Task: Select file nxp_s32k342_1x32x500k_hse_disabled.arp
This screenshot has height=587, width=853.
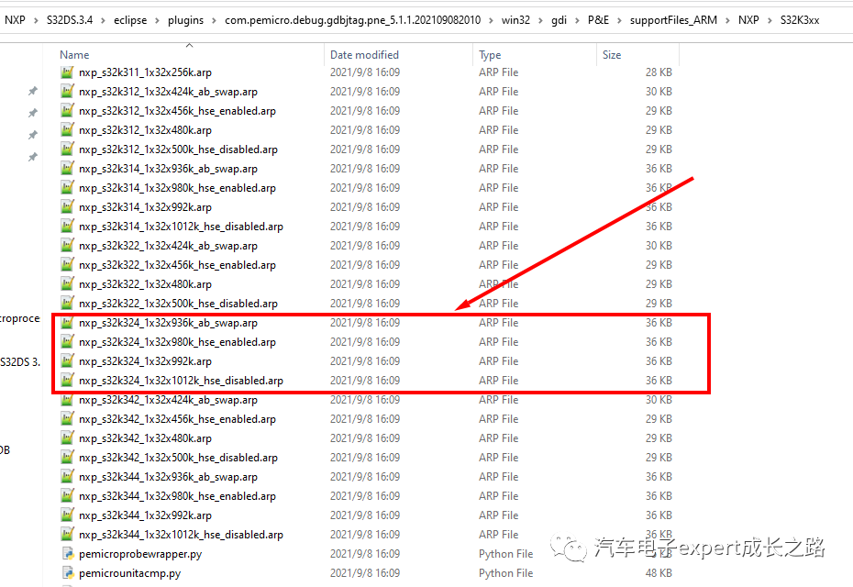Action: [x=178, y=458]
